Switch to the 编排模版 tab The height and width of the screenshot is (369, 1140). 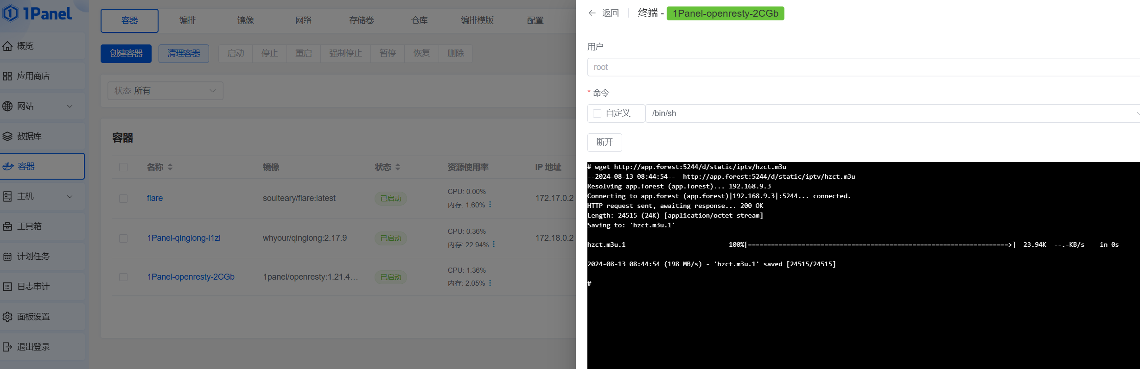coord(477,20)
